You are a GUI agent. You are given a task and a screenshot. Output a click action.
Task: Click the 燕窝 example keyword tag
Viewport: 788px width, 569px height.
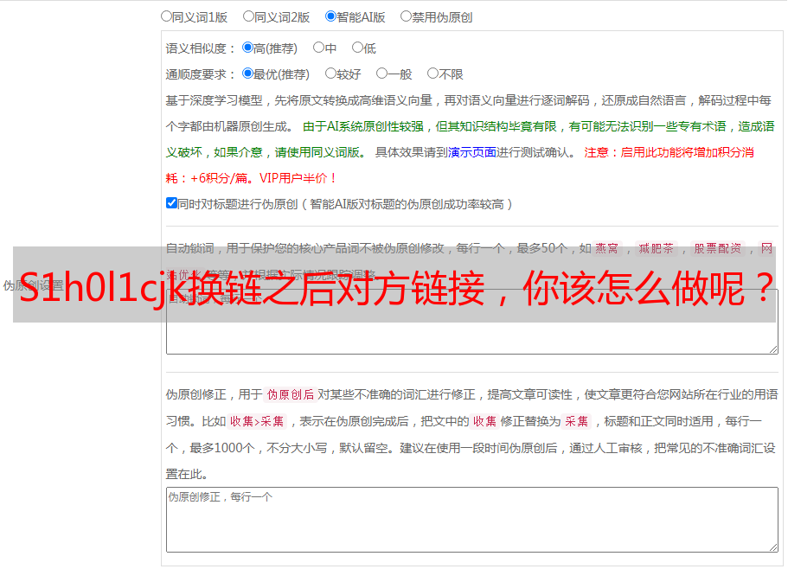click(x=607, y=248)
